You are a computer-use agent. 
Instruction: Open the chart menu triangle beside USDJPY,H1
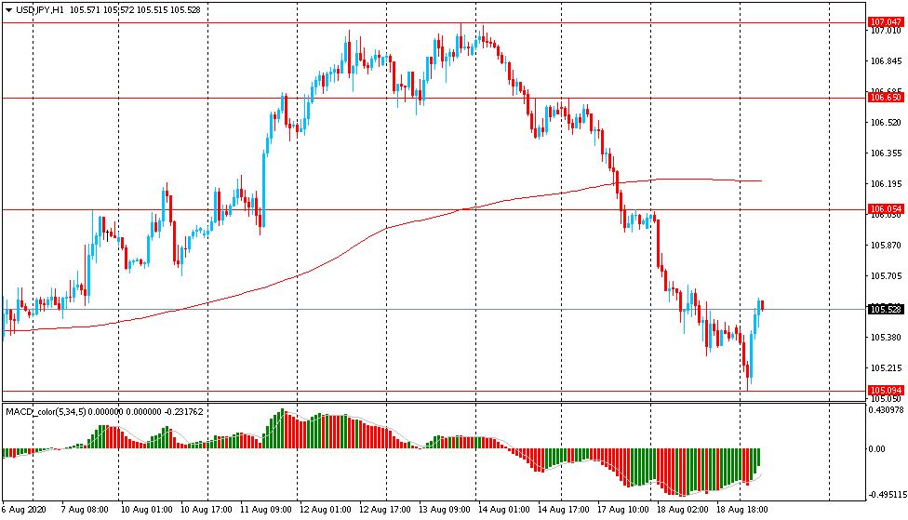click(8, 10)
